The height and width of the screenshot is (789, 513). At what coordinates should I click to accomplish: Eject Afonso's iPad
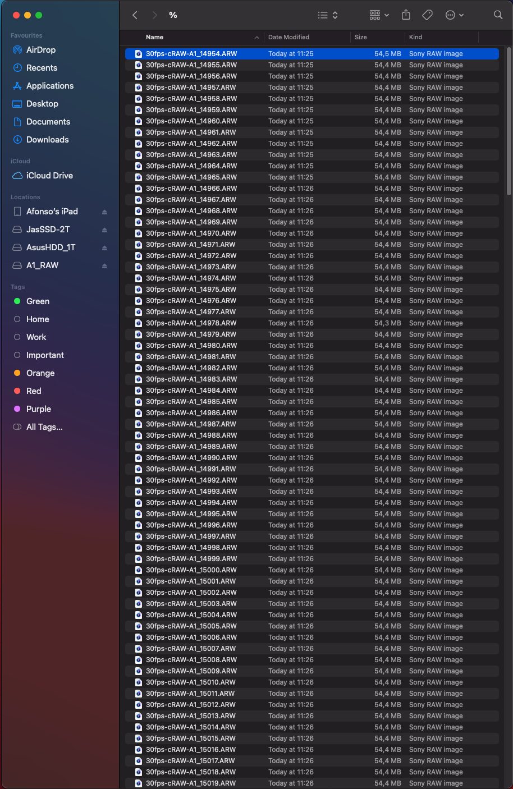coord(104,212)
